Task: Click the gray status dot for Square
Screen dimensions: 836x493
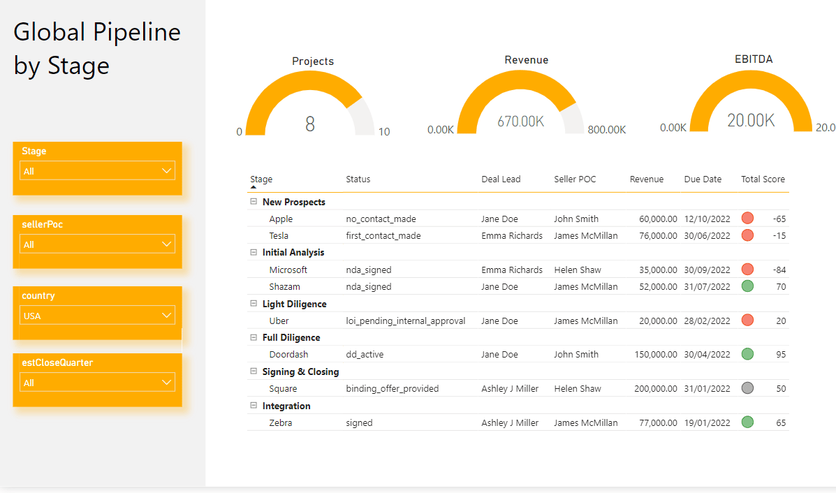Action: coord(747,388)
